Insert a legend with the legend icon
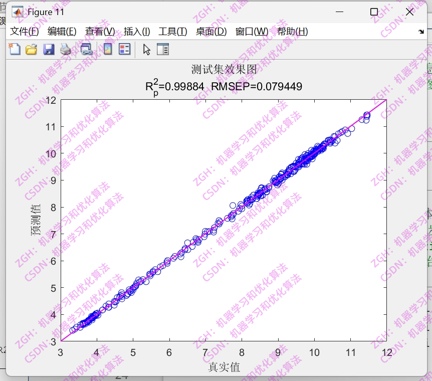 (124, 49)
